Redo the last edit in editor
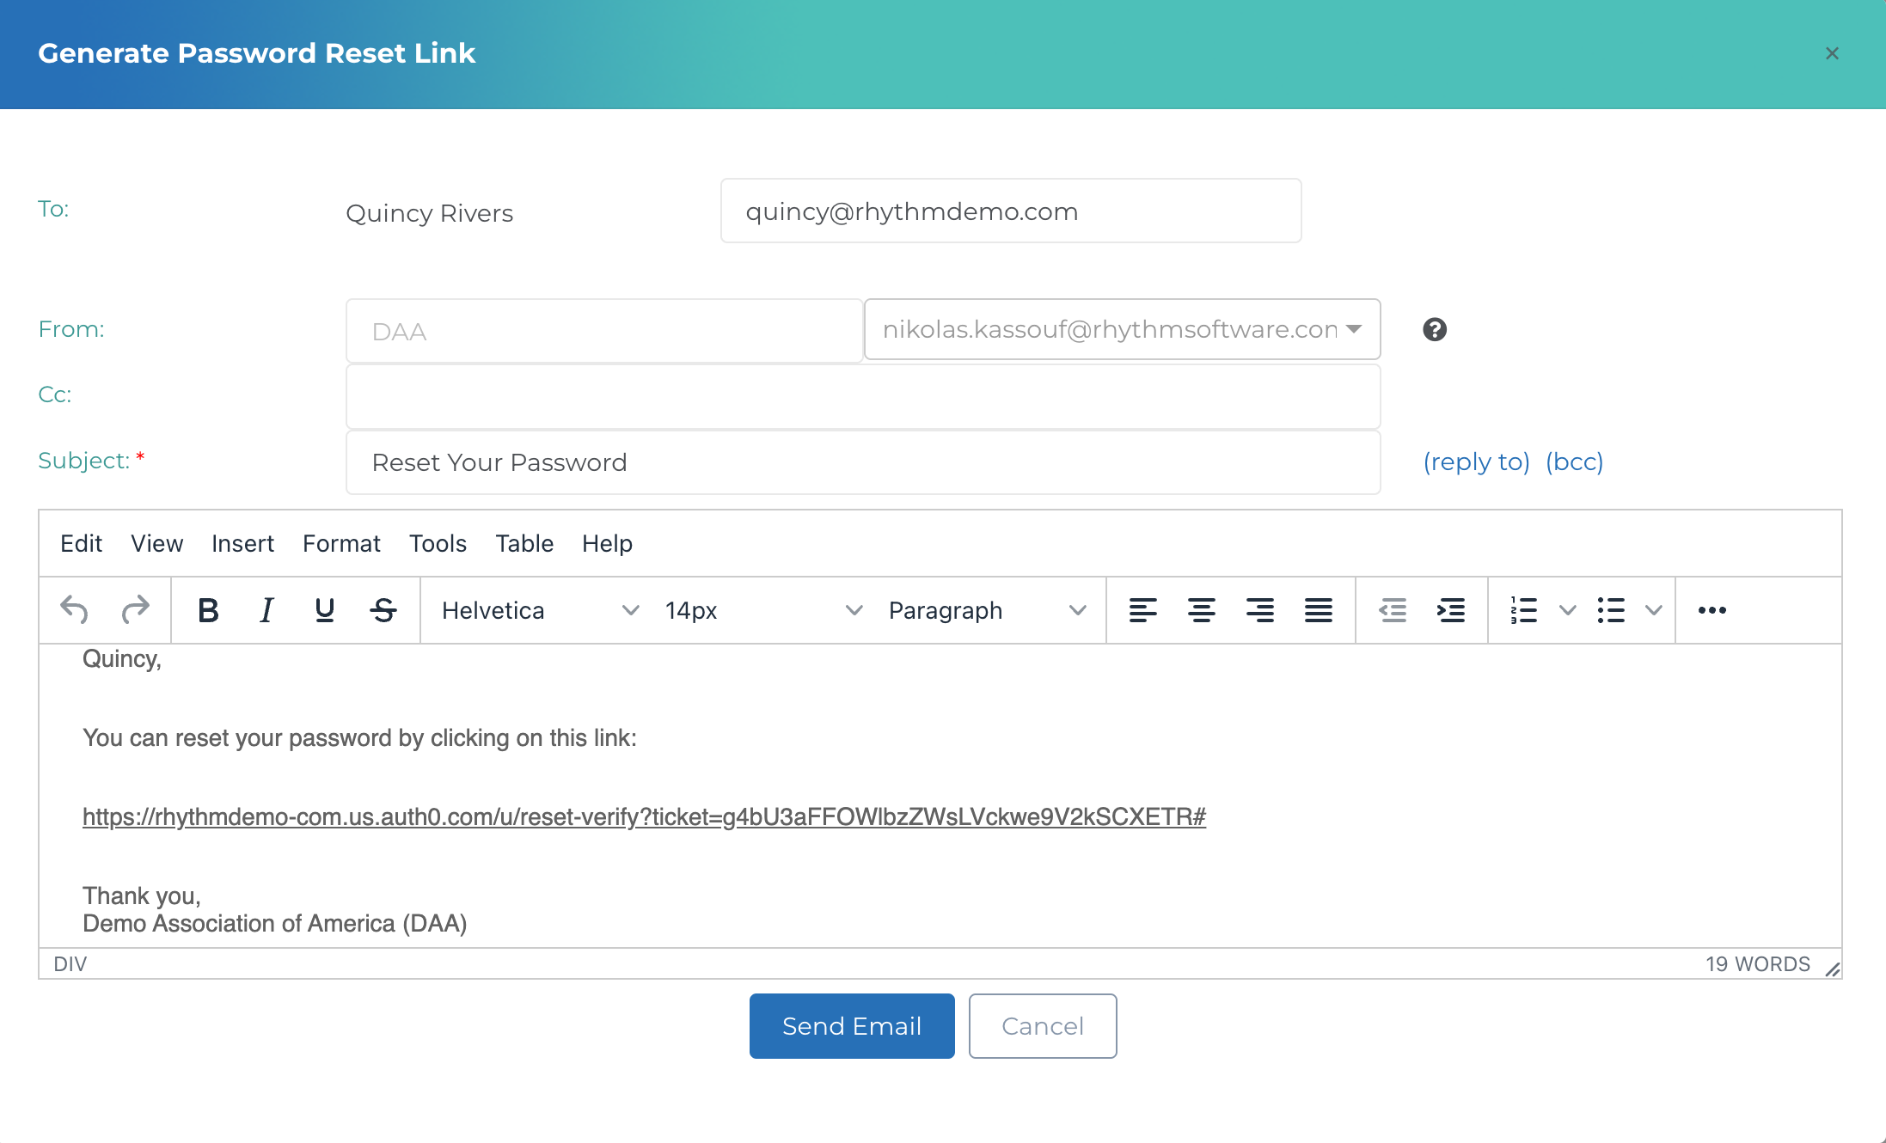This screenshot has height=1143, width=1886. point(135,610)
